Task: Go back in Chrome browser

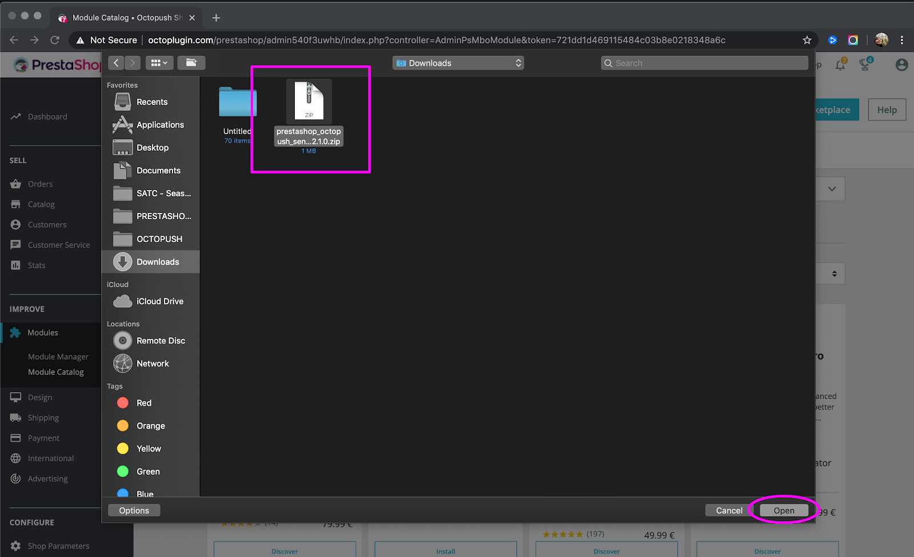Action: coord(14,40)
